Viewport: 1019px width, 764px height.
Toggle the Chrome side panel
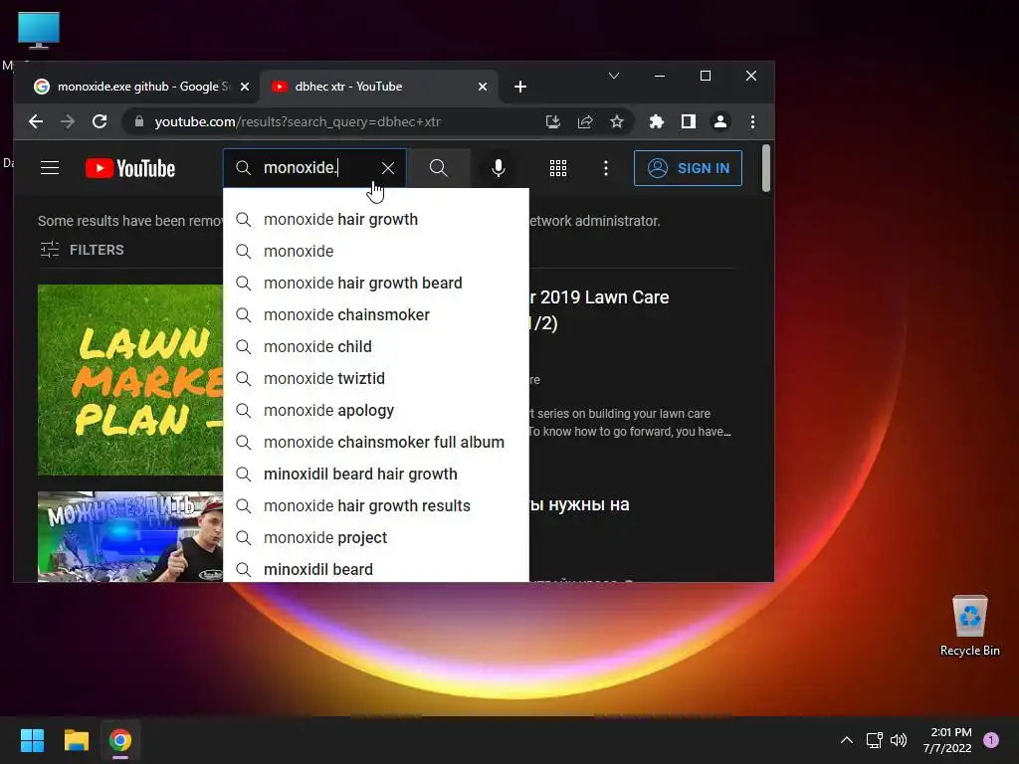pyautogui.click(x=689, y=121)
